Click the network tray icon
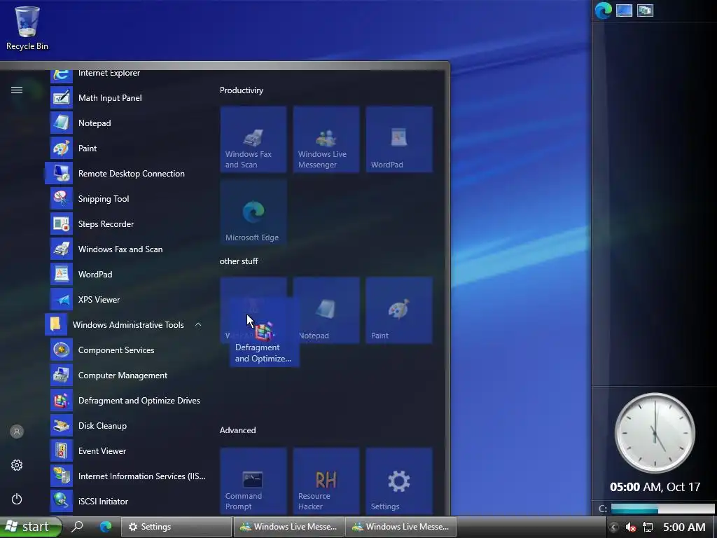This screenshot has height=538, width=717. coord(648,527)
